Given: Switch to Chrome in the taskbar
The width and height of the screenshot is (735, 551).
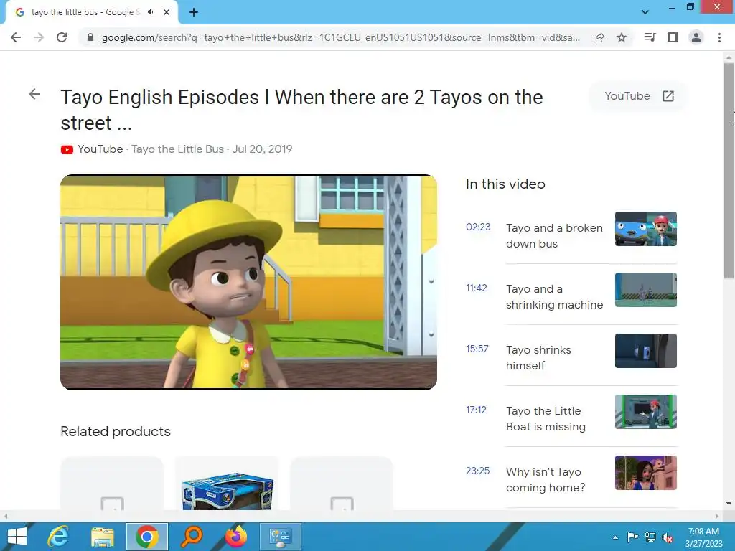Looking at the screenshot, I should tap(146, 537).
